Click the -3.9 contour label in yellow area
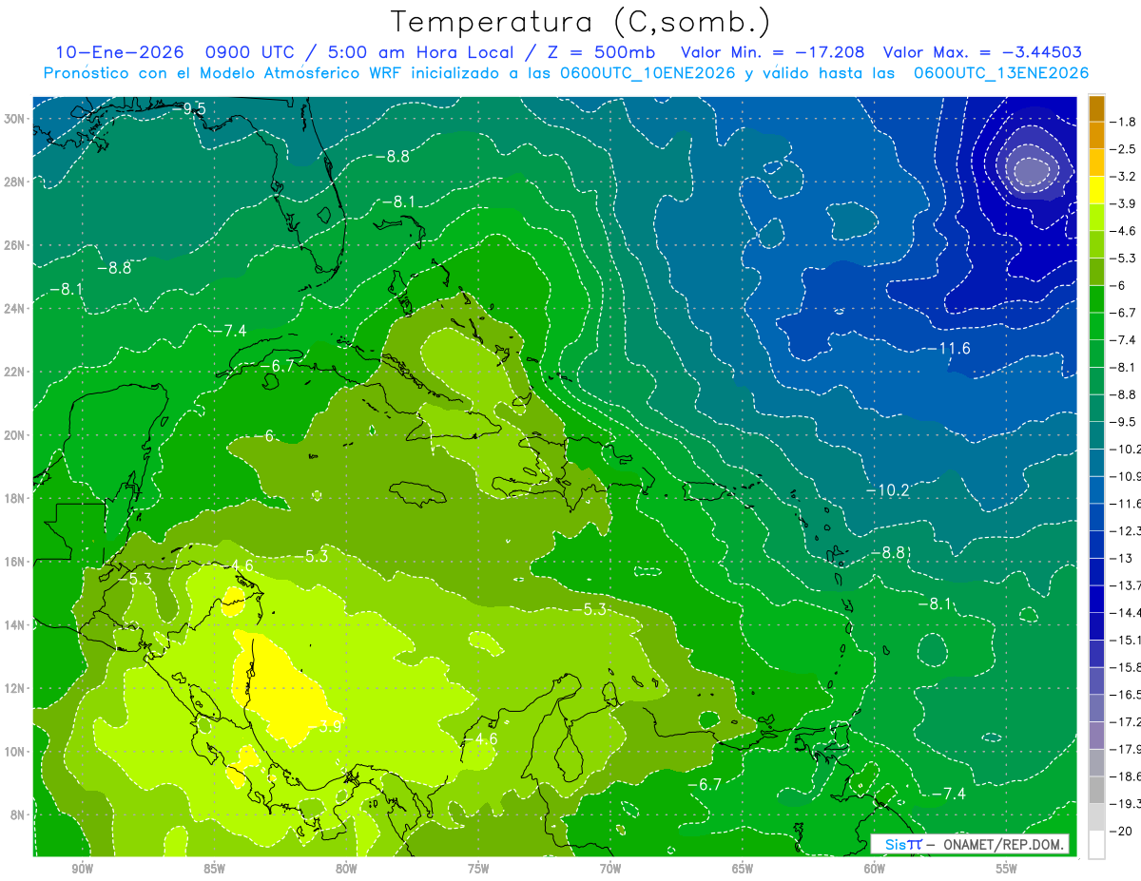The image size is (1141, 881). click(324, 728)
